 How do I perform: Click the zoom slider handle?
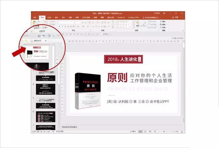164,131
